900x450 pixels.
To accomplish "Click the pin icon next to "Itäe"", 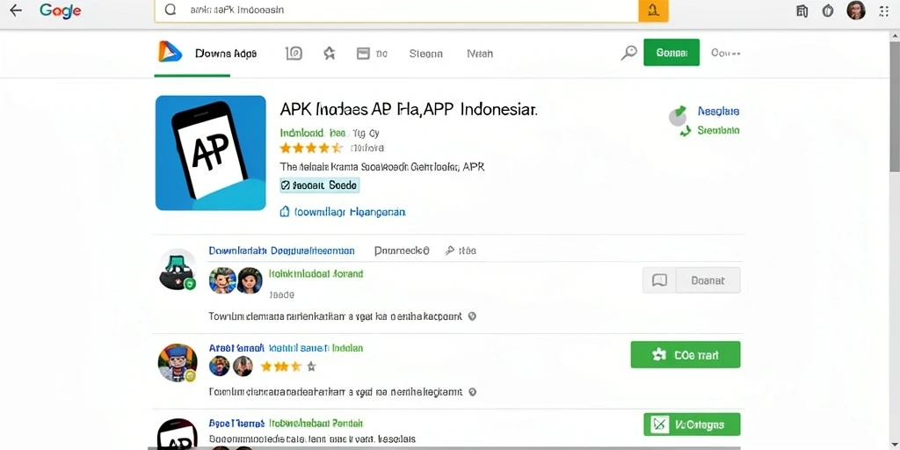I will [449, 250].
